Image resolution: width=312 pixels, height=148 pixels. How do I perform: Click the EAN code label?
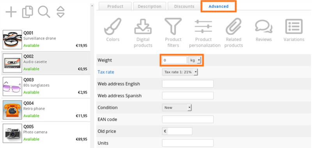pos(107,120)
